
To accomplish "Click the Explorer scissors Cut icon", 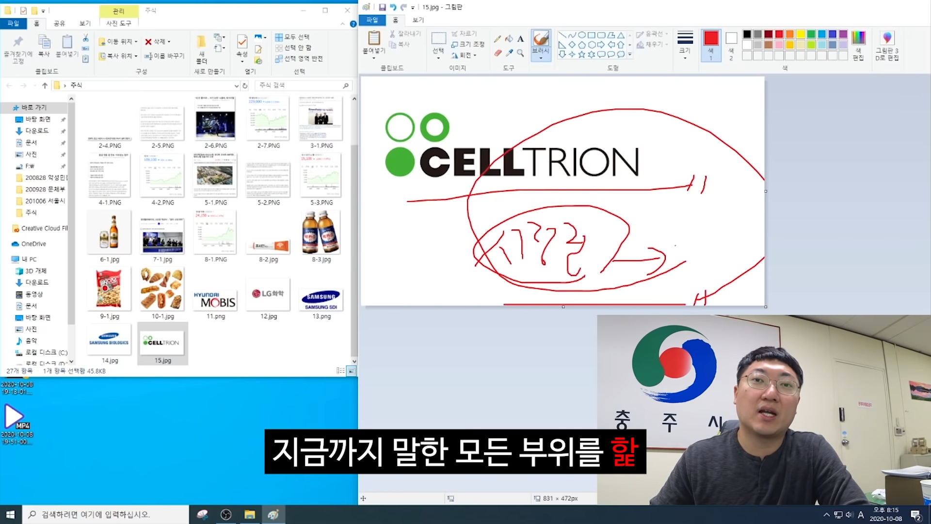I will pyautogui.click(x=85, y=38).
